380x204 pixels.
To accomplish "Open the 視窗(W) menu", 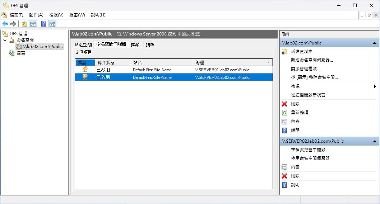I will pyautogui.click(x=77, y=15).
